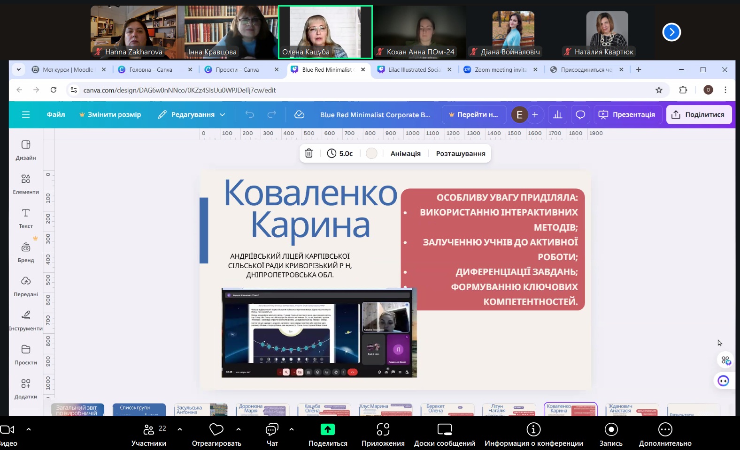This screenshot has height=450, width=740.
Task: Expand the Editing mode dropdown
Action: coord(192,115)
